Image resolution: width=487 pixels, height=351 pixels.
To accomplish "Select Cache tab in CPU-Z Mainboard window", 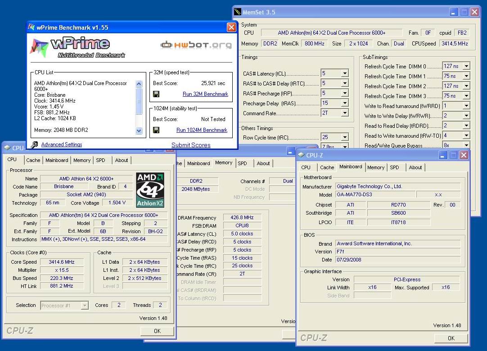I will click(327, 167).
